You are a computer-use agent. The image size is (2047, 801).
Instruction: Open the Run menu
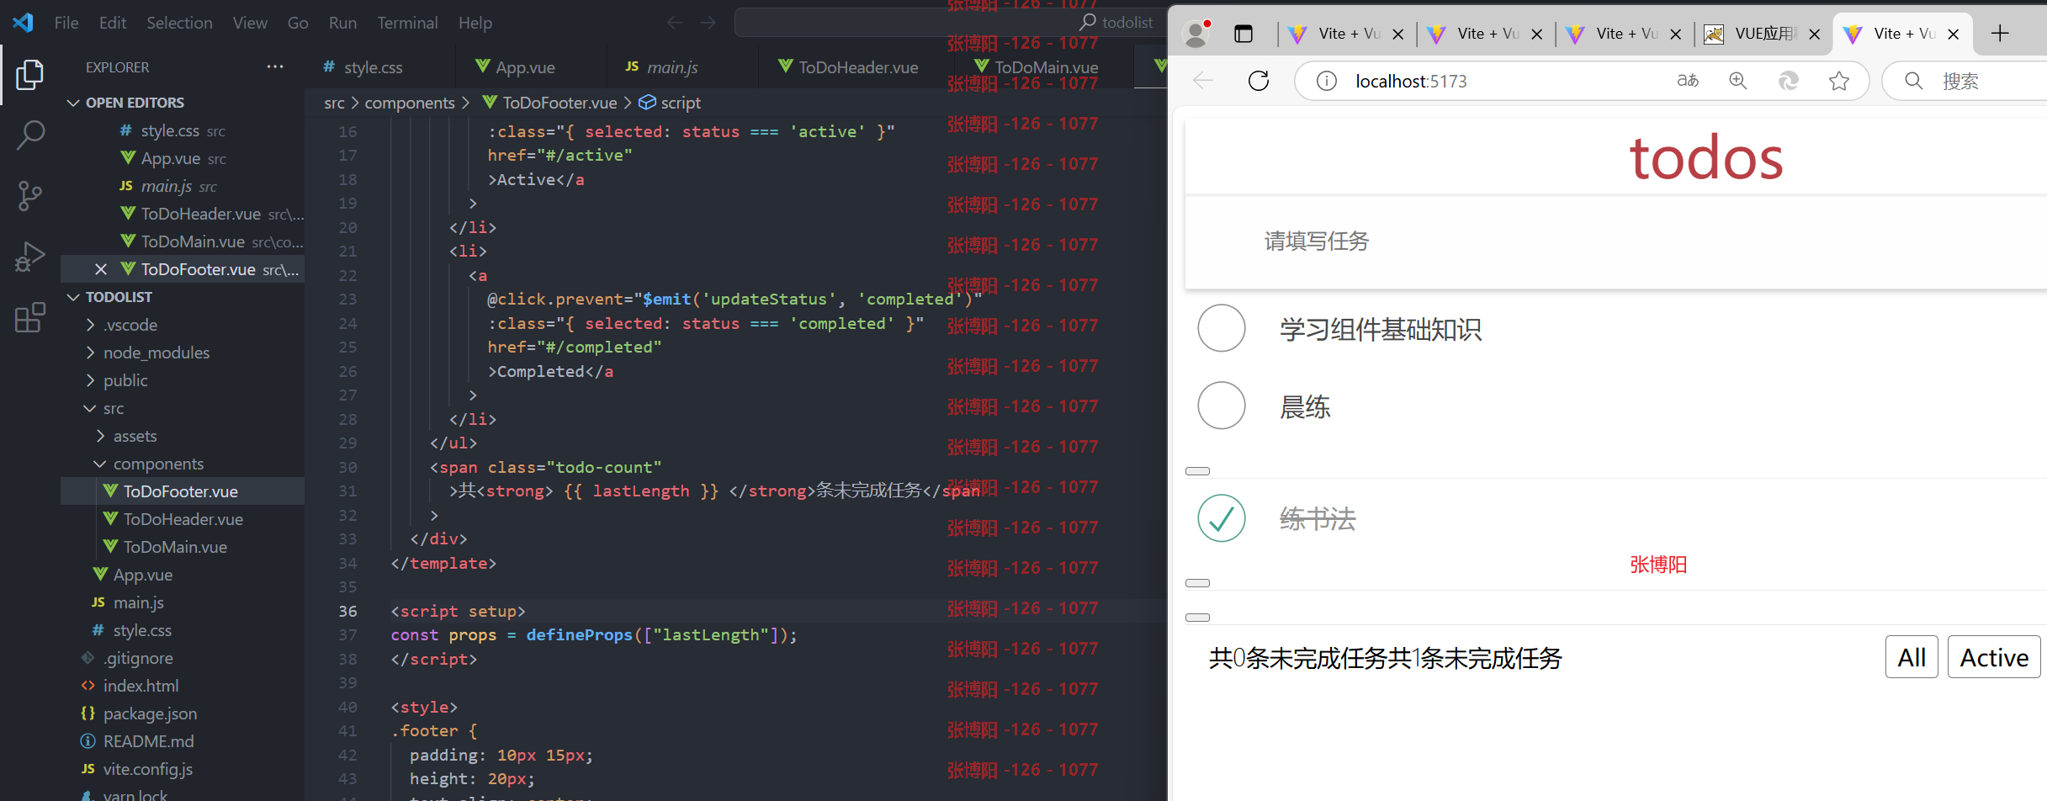pyautogui.click(x=342, y=23)
